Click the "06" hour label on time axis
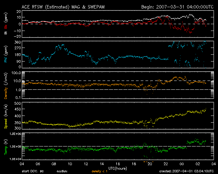The width and height of the screenshot is (218, 174). click(x=38, y=164)
